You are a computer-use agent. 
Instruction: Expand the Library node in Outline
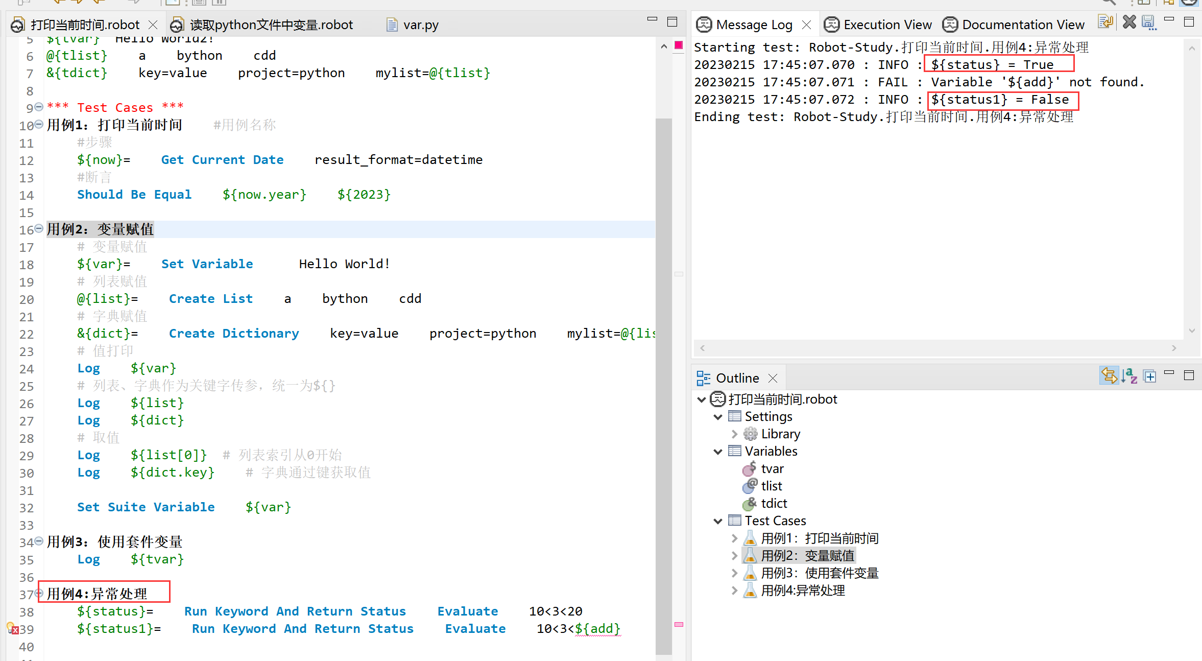tap(734, 434)
